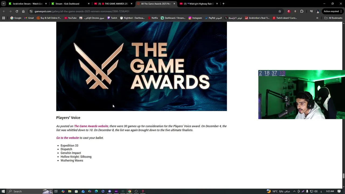
Task: Switch to THE GAME AWARDS YouTube tab
Action: coord(113,4)
